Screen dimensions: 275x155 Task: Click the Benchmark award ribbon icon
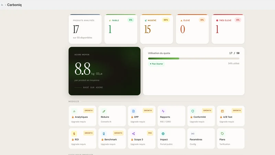coord(104,134)
